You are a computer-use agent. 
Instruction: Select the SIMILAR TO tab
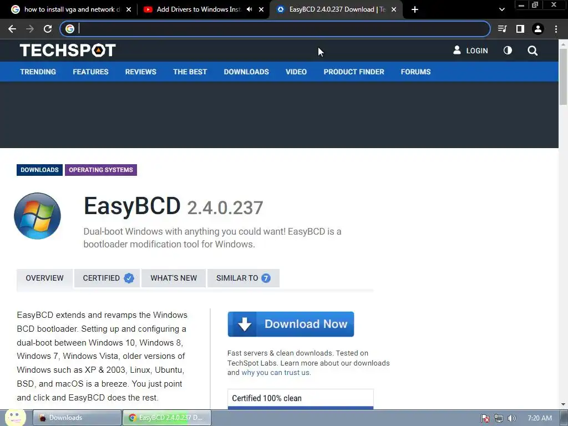click(x=244, y=278)
